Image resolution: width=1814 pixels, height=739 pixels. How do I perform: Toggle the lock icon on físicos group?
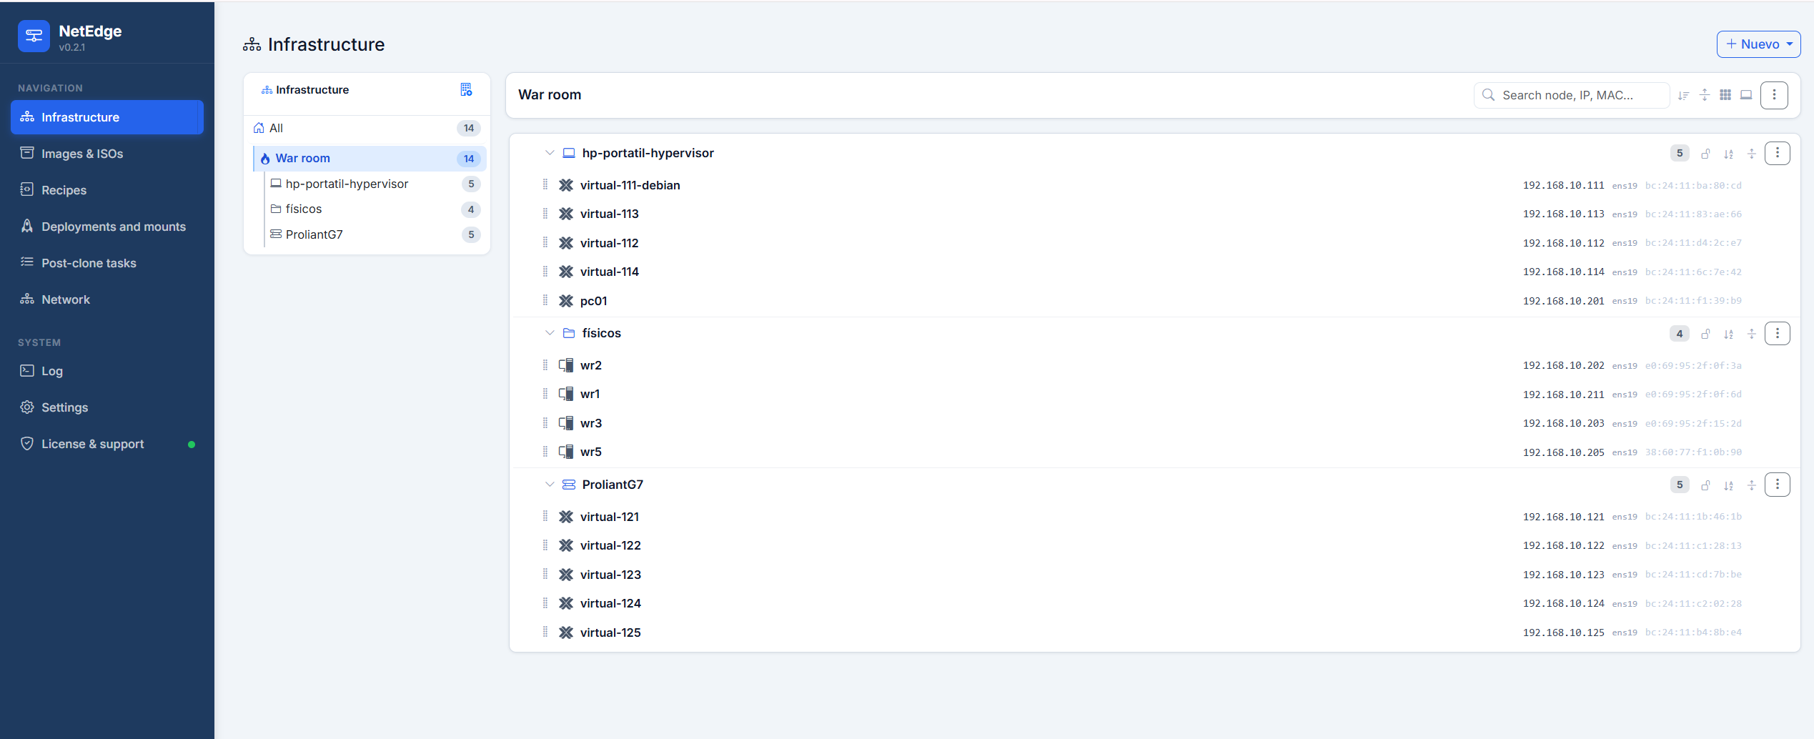[1705, 334]
